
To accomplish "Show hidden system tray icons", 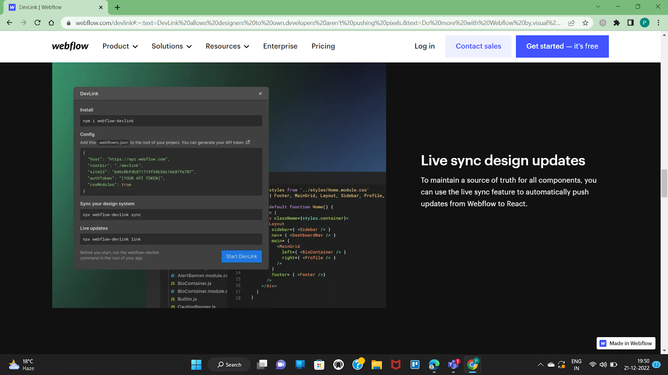I will click(541, 365).
